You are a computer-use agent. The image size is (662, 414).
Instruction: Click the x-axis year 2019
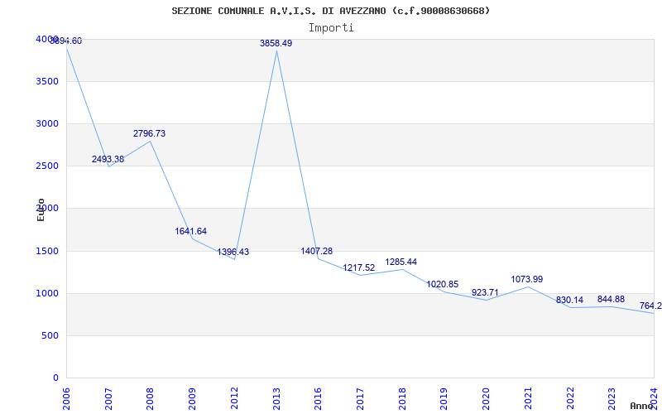tap(444, 398)
